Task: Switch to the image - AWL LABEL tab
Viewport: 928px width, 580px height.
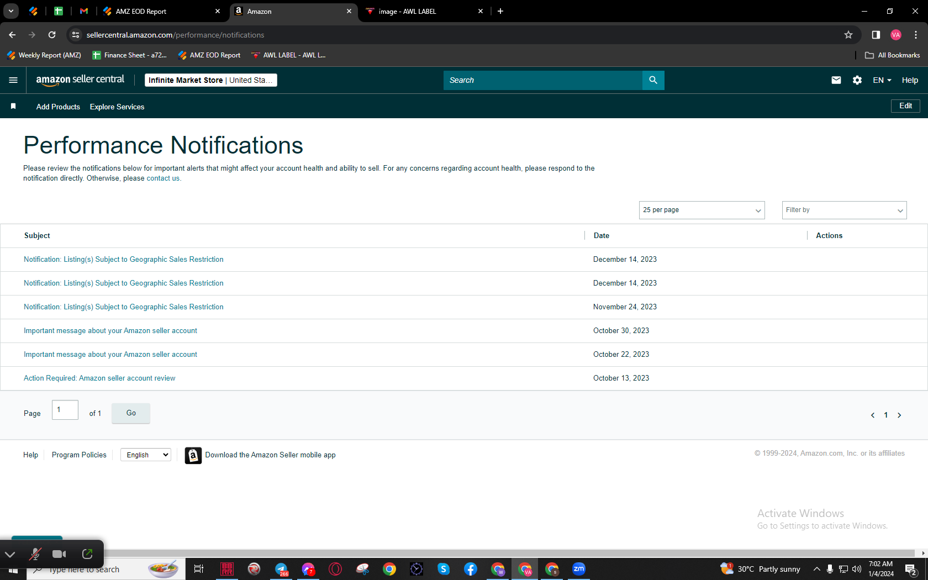Action: tap(424, 11)
